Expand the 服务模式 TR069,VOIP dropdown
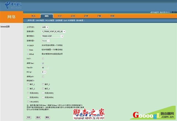177x121 pixels. [x=53, y=36]
